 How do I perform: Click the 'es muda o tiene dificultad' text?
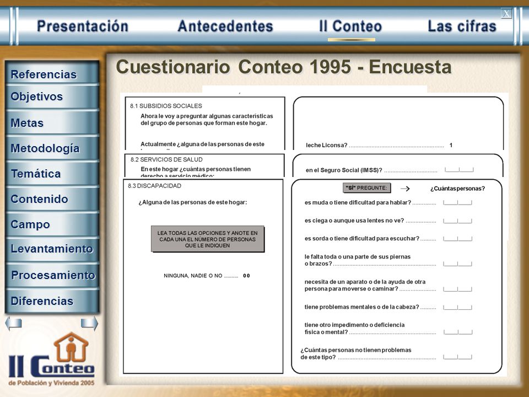pos(358,202)
